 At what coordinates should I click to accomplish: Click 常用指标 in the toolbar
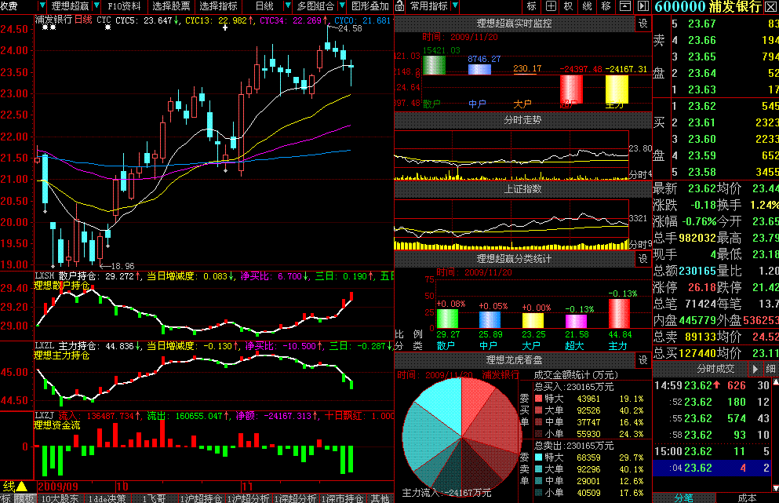pyautogui.click(x=429, y=6)
